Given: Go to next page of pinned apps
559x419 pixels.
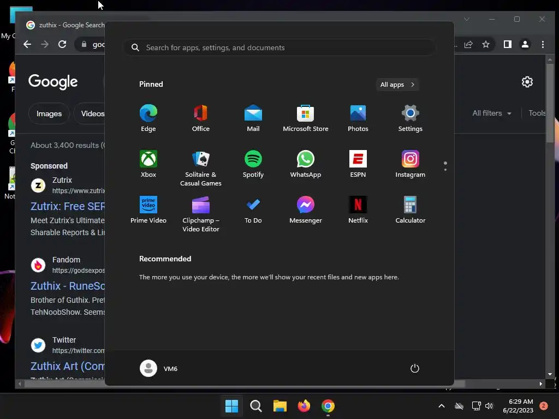Looking at the screenshot, I should (445, 169).
